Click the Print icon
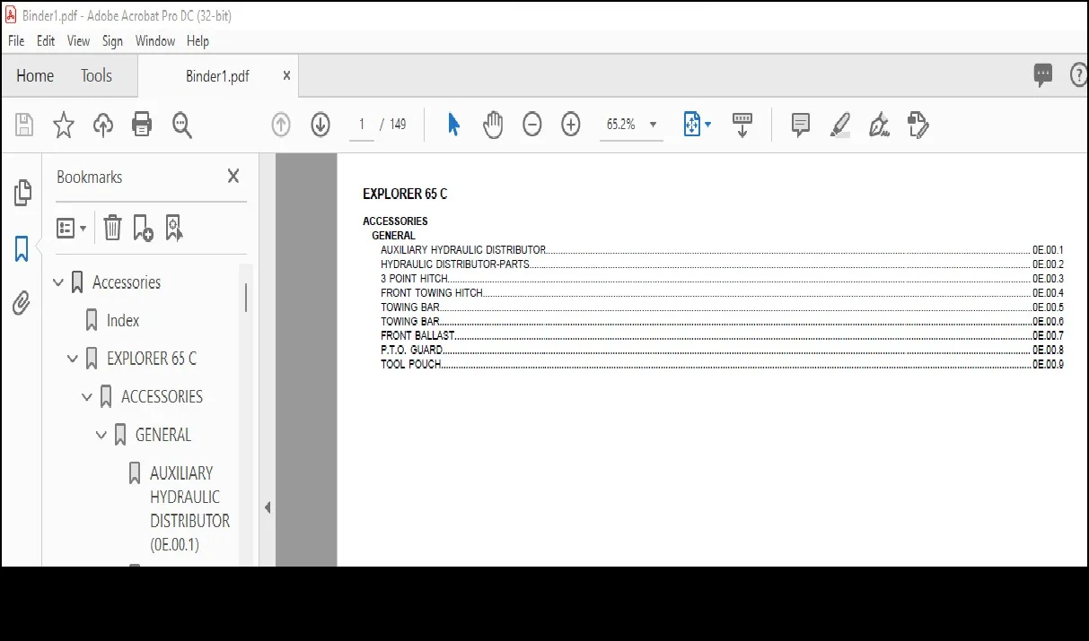The height and width of the screenshot is (641, 1089). point(142,125)
